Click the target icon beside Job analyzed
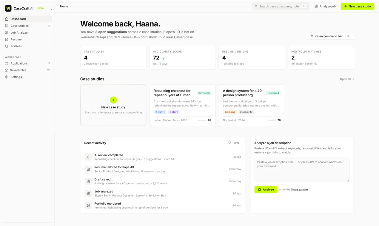379x226 pixels. 88,193
